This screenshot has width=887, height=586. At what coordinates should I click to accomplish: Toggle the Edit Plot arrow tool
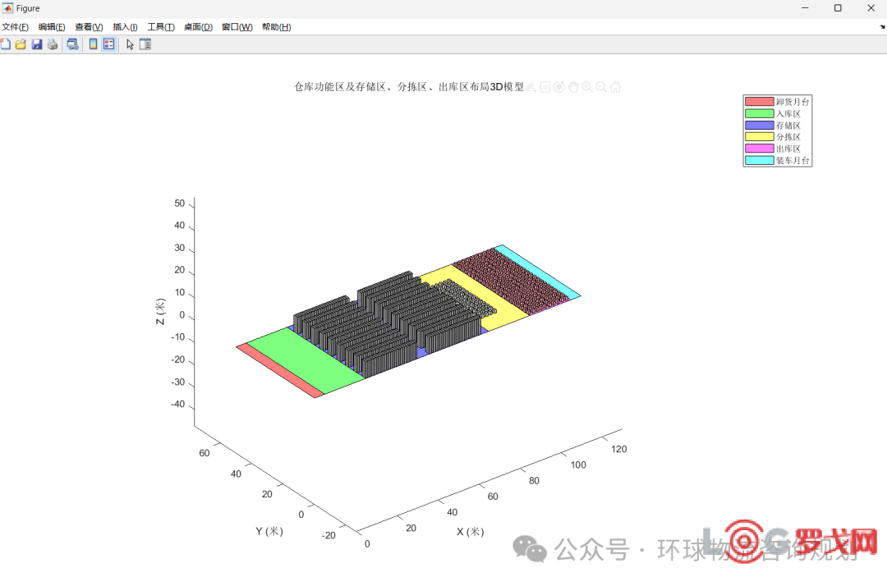pos(130,44)
